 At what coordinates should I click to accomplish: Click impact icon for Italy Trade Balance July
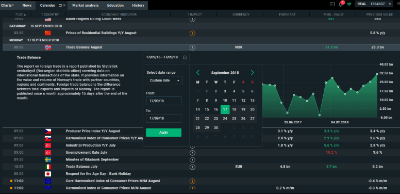[x=193, y=167]
